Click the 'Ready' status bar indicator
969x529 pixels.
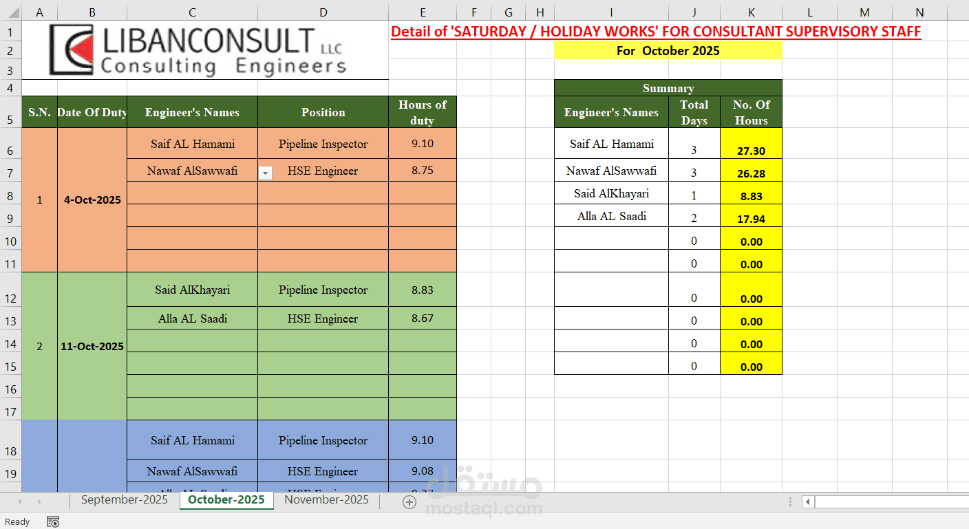17,522
